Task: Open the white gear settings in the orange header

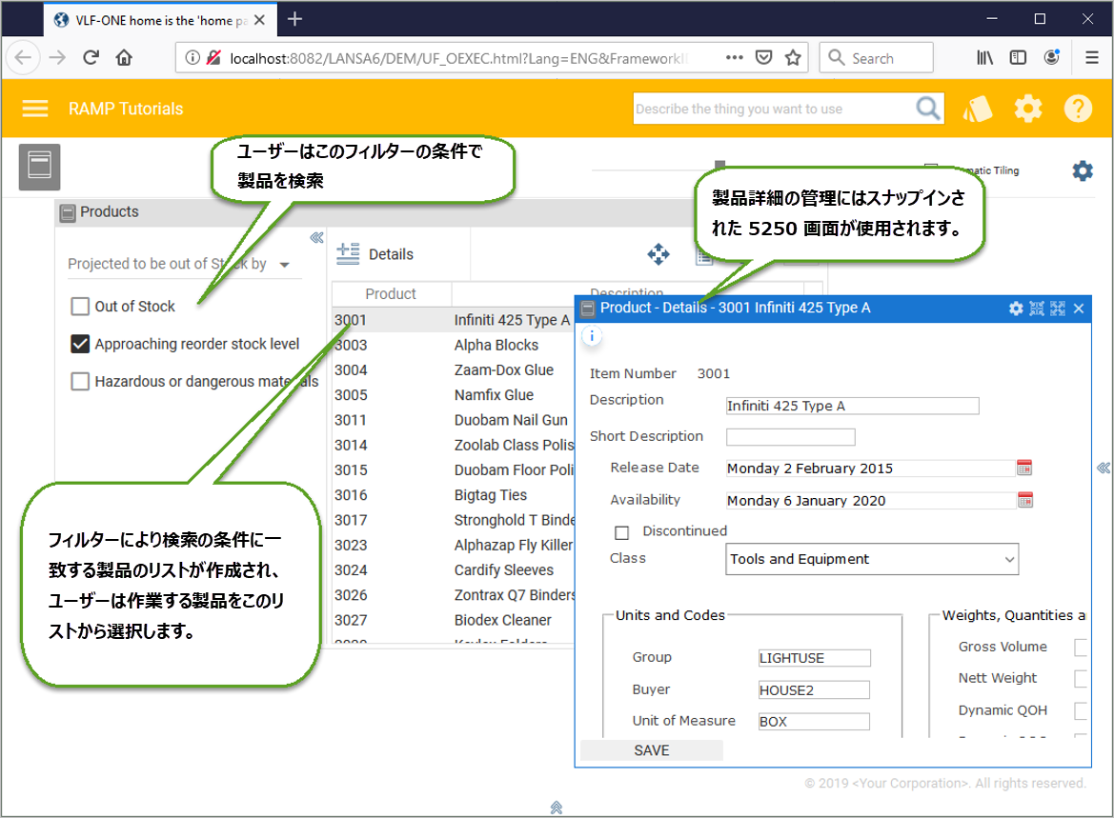Action: point(1027,109)
